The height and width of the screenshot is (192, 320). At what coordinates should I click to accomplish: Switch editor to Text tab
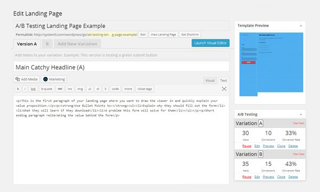point(223,81)
